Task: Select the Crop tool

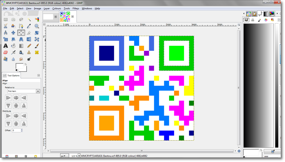Action: click(29, 33)
